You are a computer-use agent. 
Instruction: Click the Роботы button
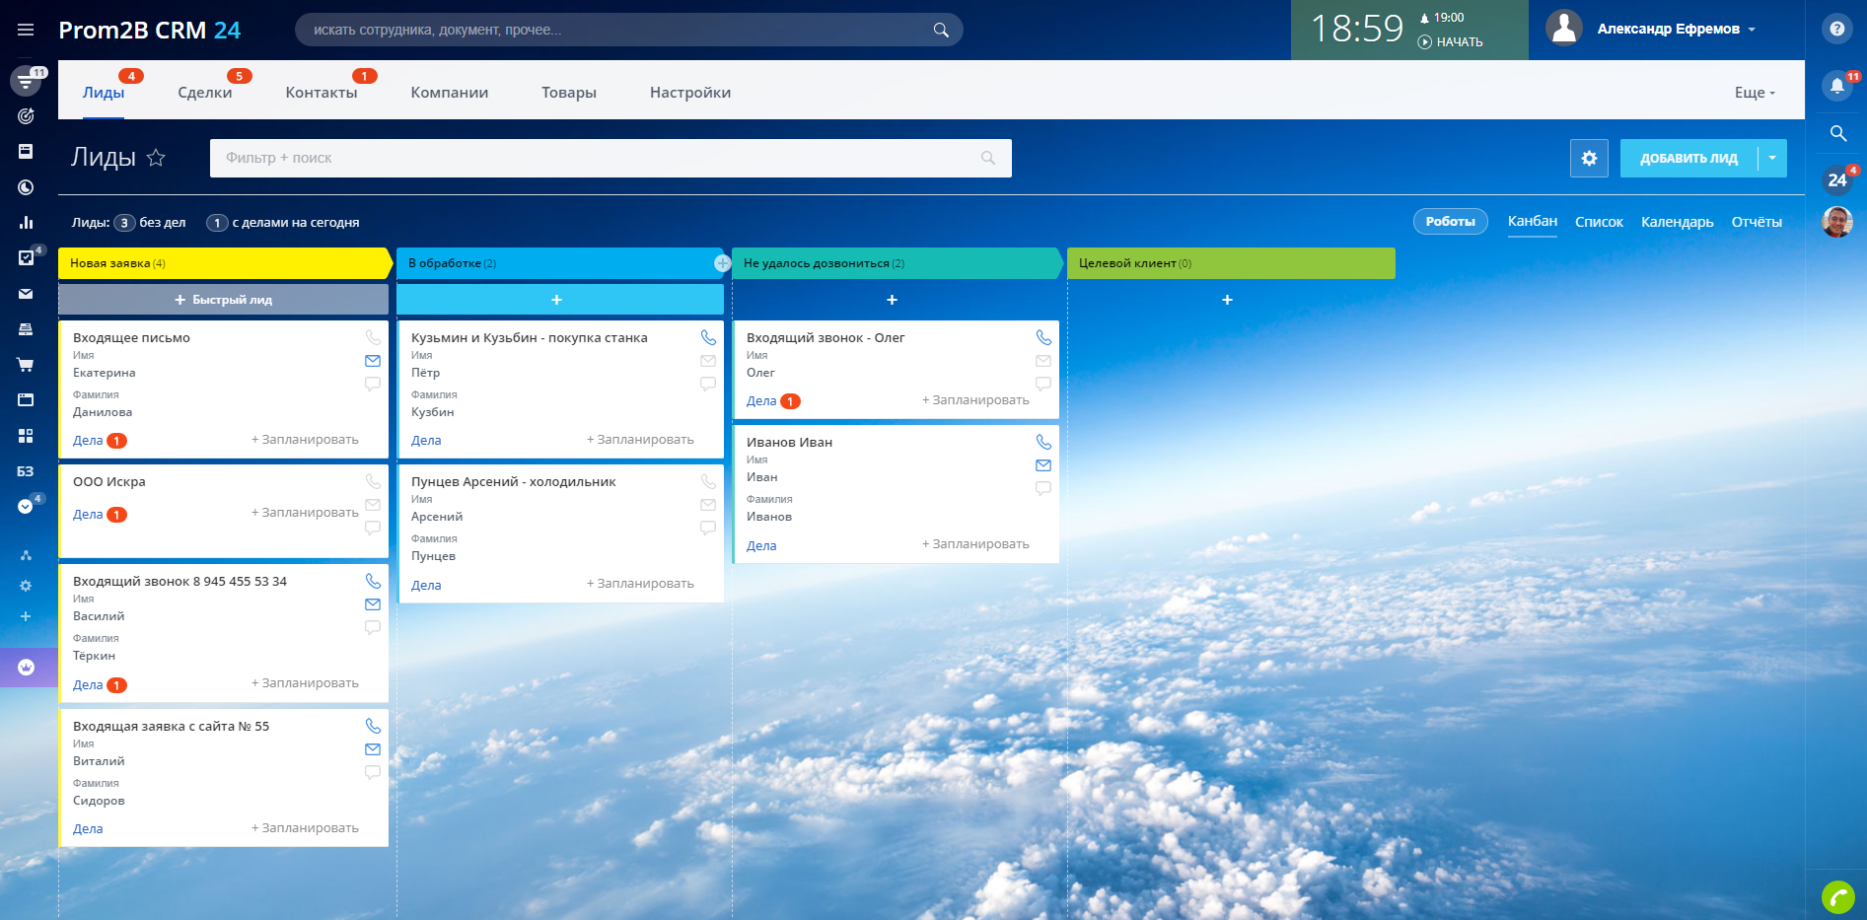tap(1450, 222)
